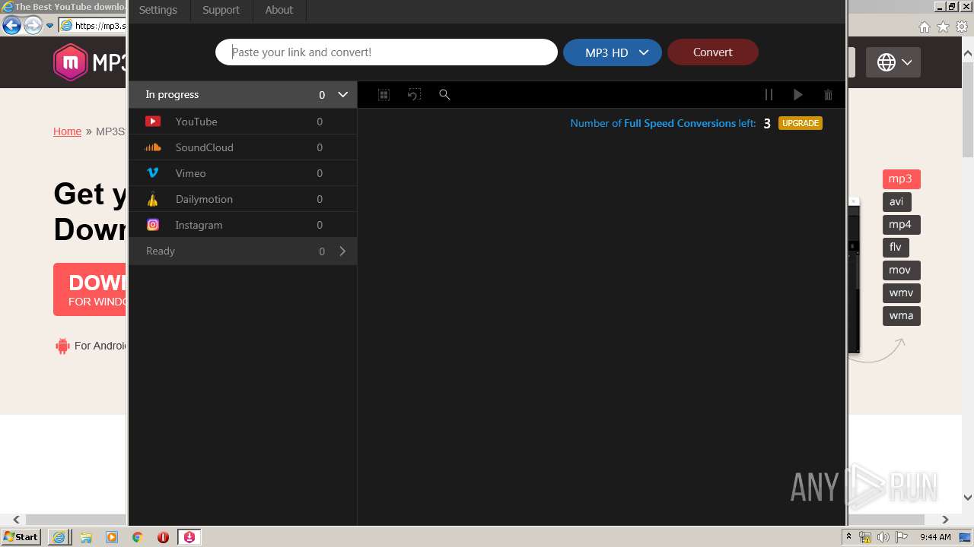Select the flv format tag on webpage
This screenshot has height=547, width=974.
[x=896, y=248]
